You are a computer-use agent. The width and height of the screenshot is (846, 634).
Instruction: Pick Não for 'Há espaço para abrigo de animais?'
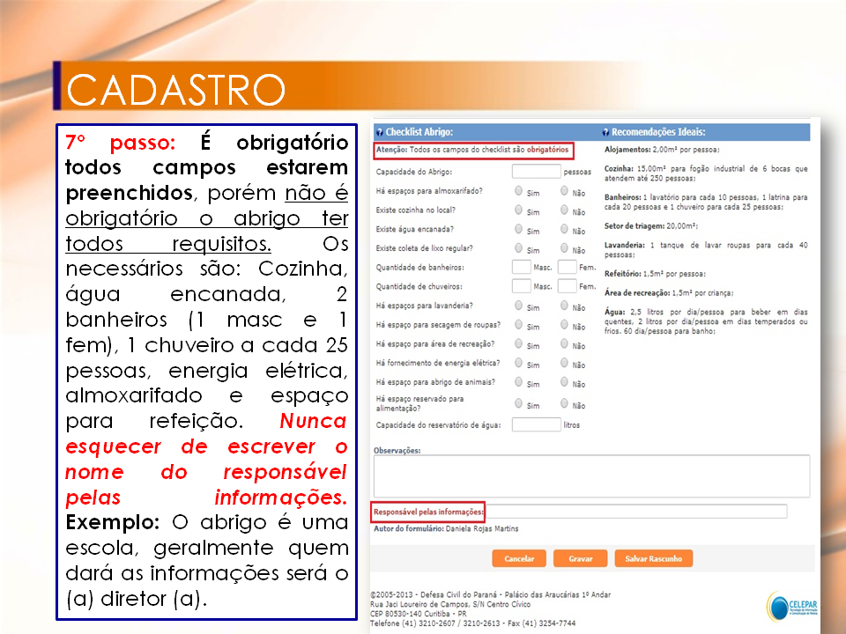(564, 382)
